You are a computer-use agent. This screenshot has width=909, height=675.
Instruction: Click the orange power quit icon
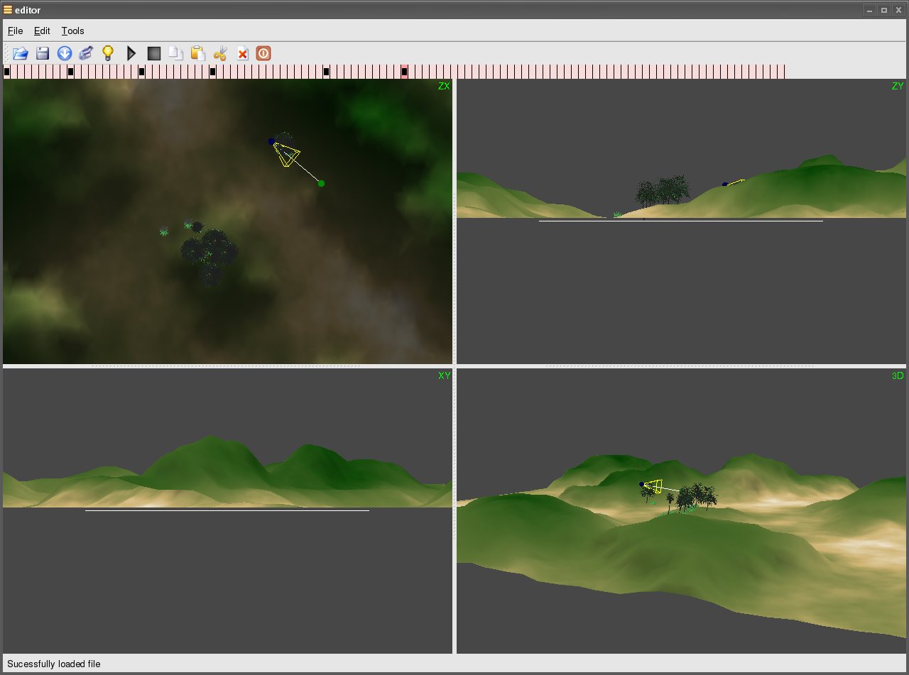(263, 53)
